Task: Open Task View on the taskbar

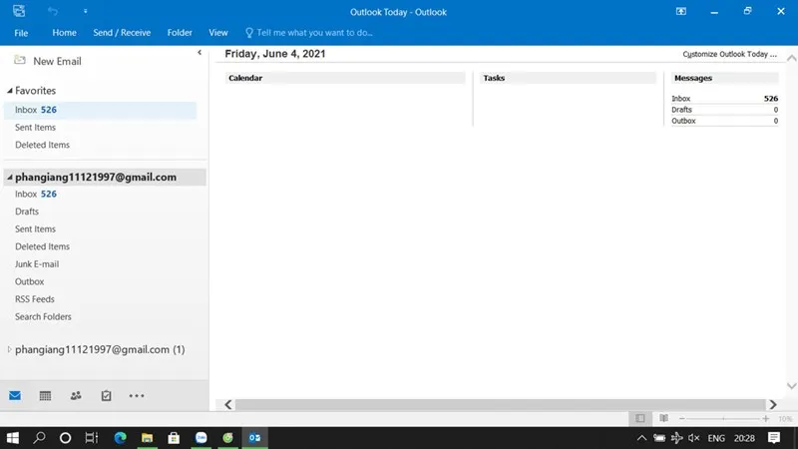Action: click(x=92, y=438)
